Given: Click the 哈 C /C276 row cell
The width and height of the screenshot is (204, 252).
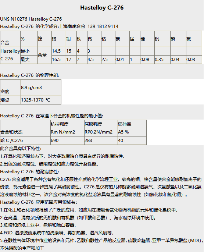Looking at the screenshot, I should [25, 141].
